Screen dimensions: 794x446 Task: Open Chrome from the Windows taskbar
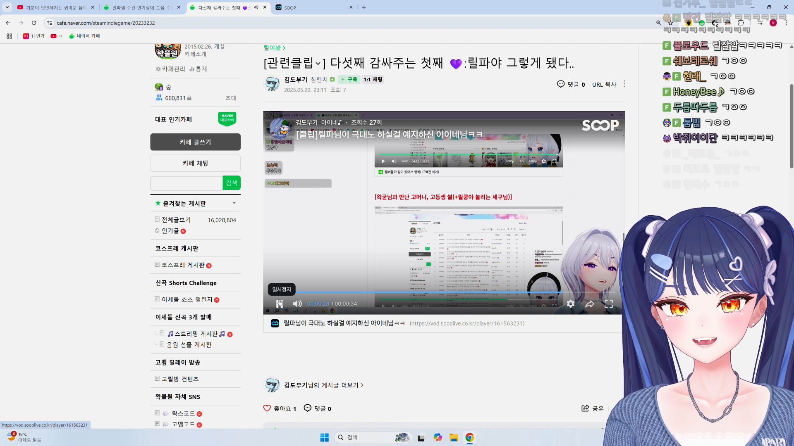click(469, 438)
